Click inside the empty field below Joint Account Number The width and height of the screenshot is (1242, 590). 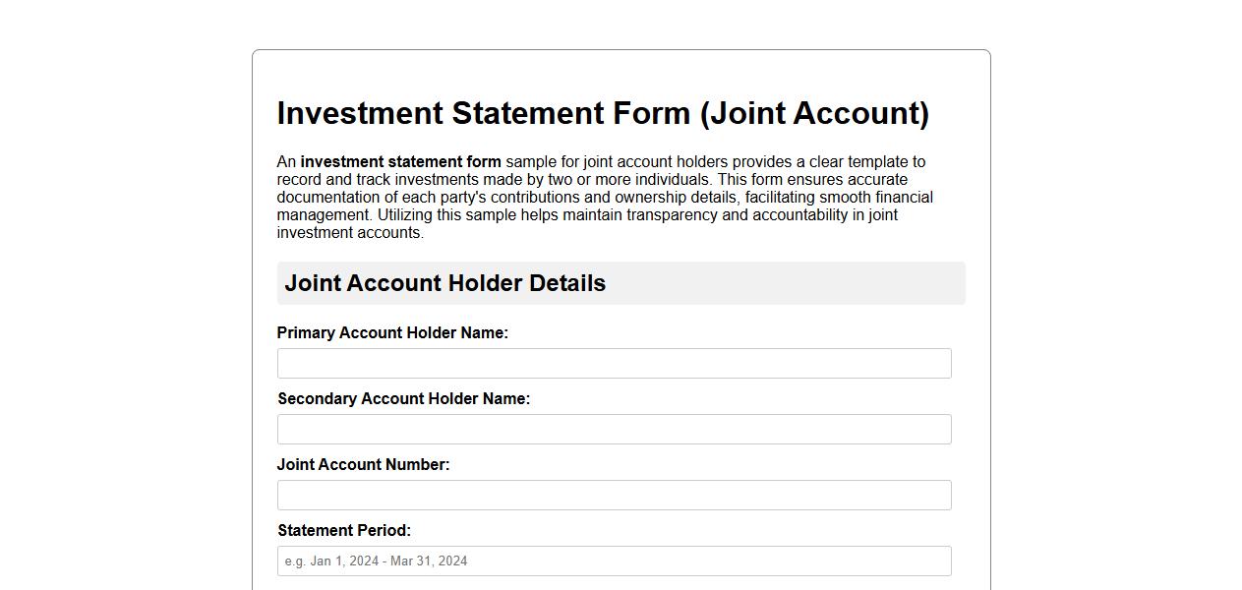[x=614, y=495]
